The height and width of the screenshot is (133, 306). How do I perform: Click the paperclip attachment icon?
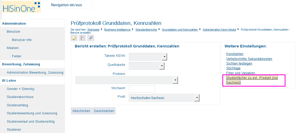[91, 38]
